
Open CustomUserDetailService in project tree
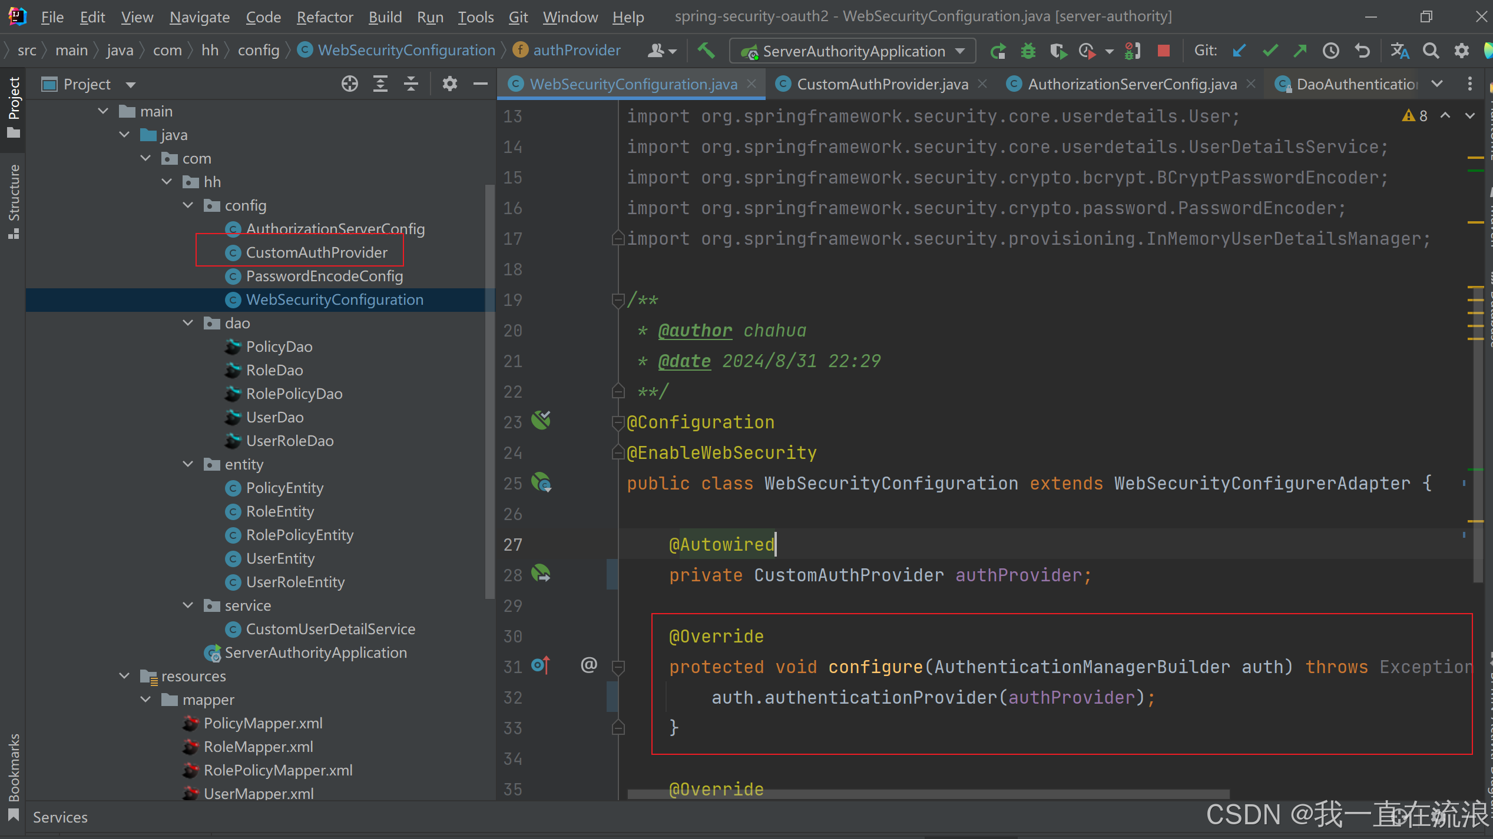pyautogui.click(x=330, y=629)
